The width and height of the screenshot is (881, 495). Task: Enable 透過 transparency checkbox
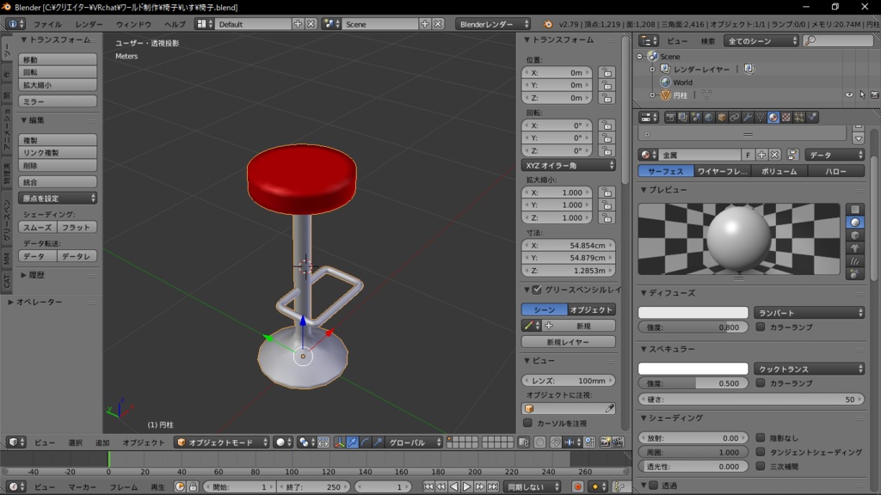pyautogui.click(x=654, y=485)
